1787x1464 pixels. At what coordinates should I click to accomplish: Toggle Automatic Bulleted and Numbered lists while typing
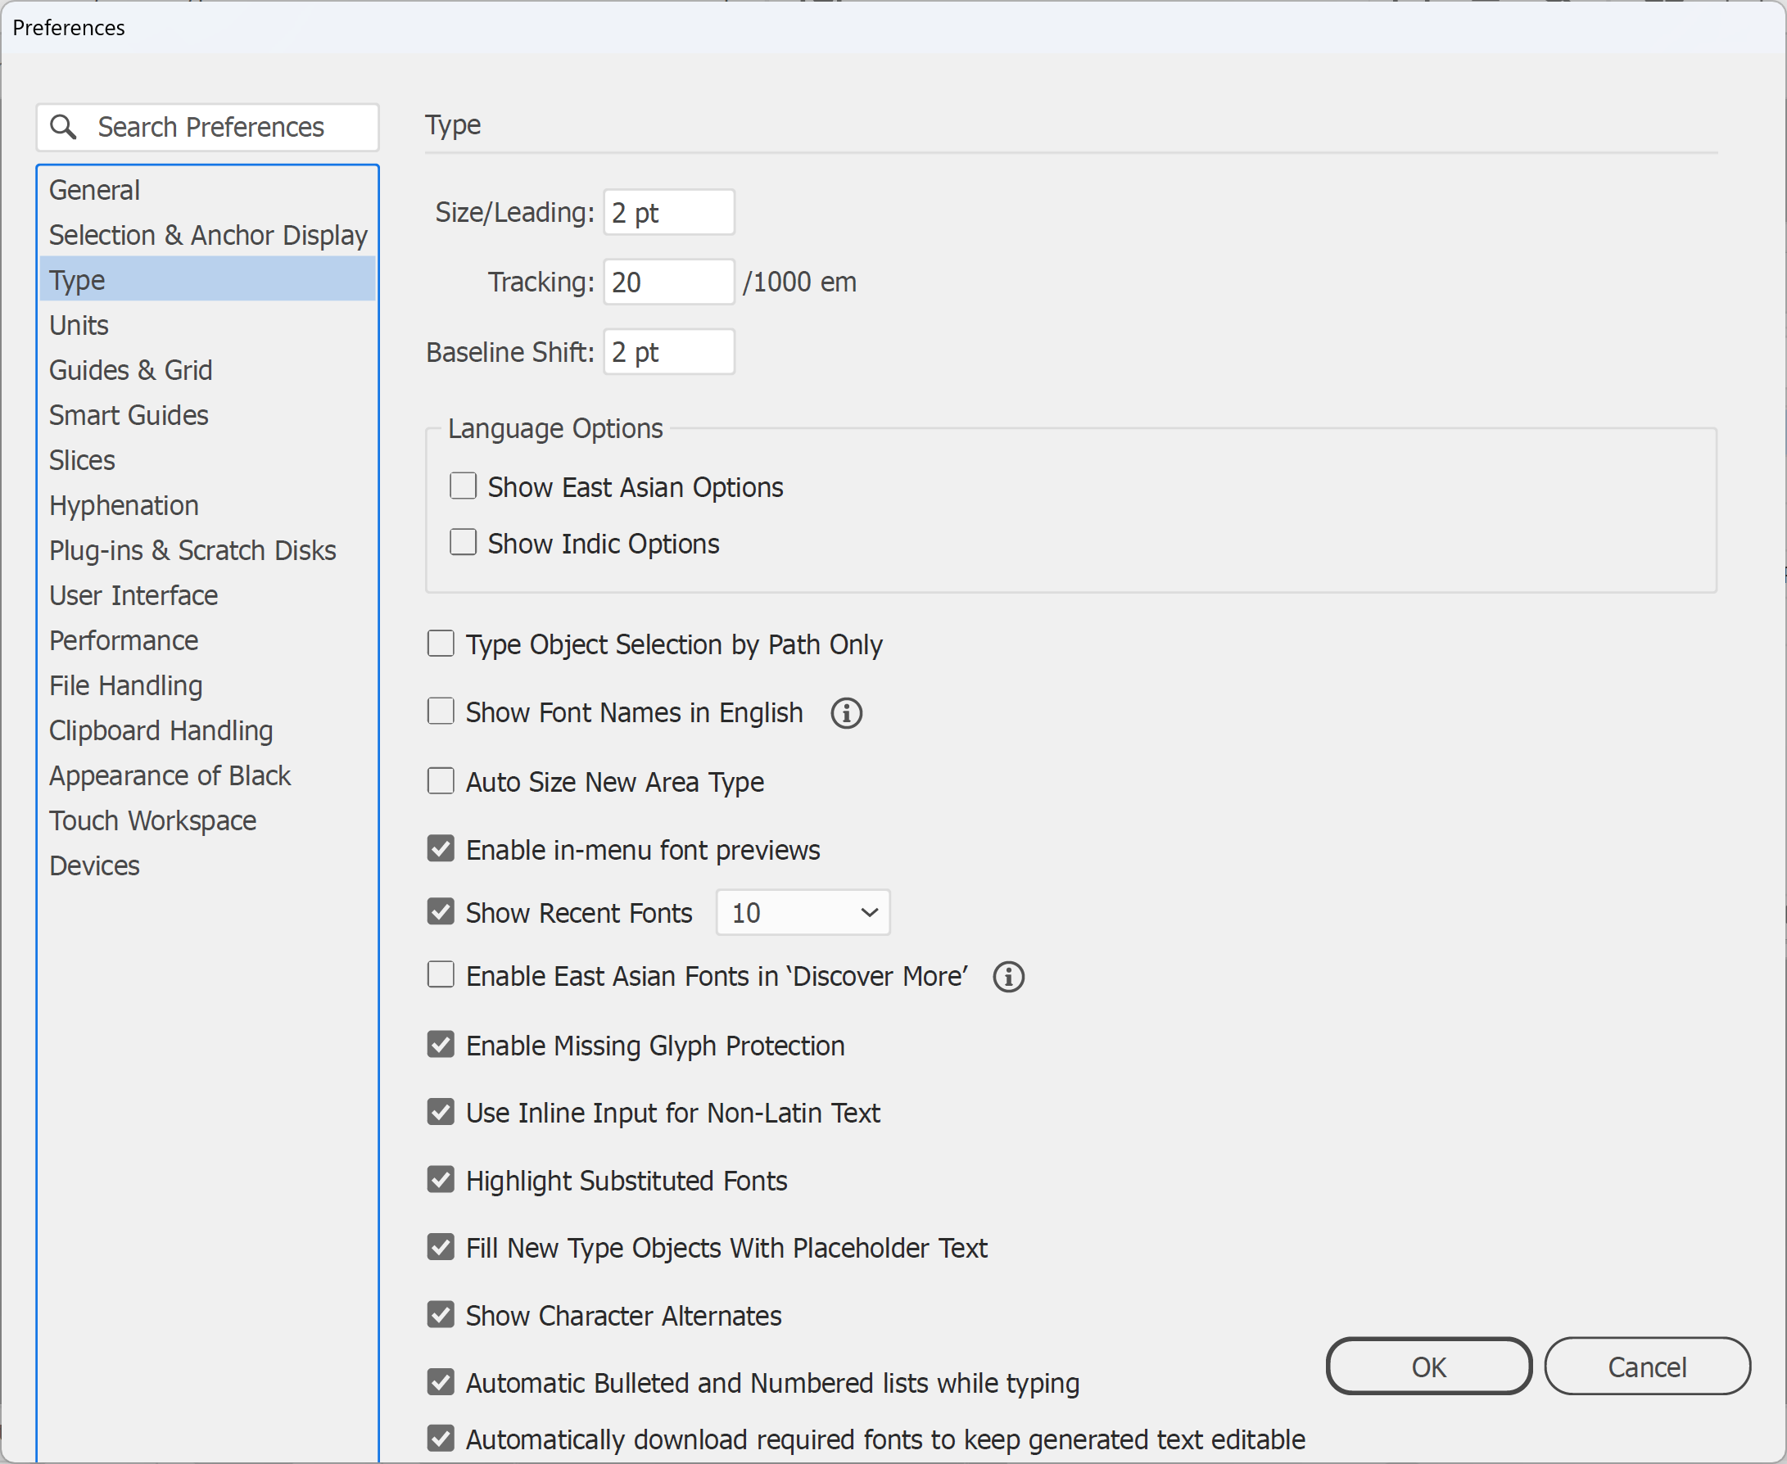pyautogui.click(x=441, y=1382)
